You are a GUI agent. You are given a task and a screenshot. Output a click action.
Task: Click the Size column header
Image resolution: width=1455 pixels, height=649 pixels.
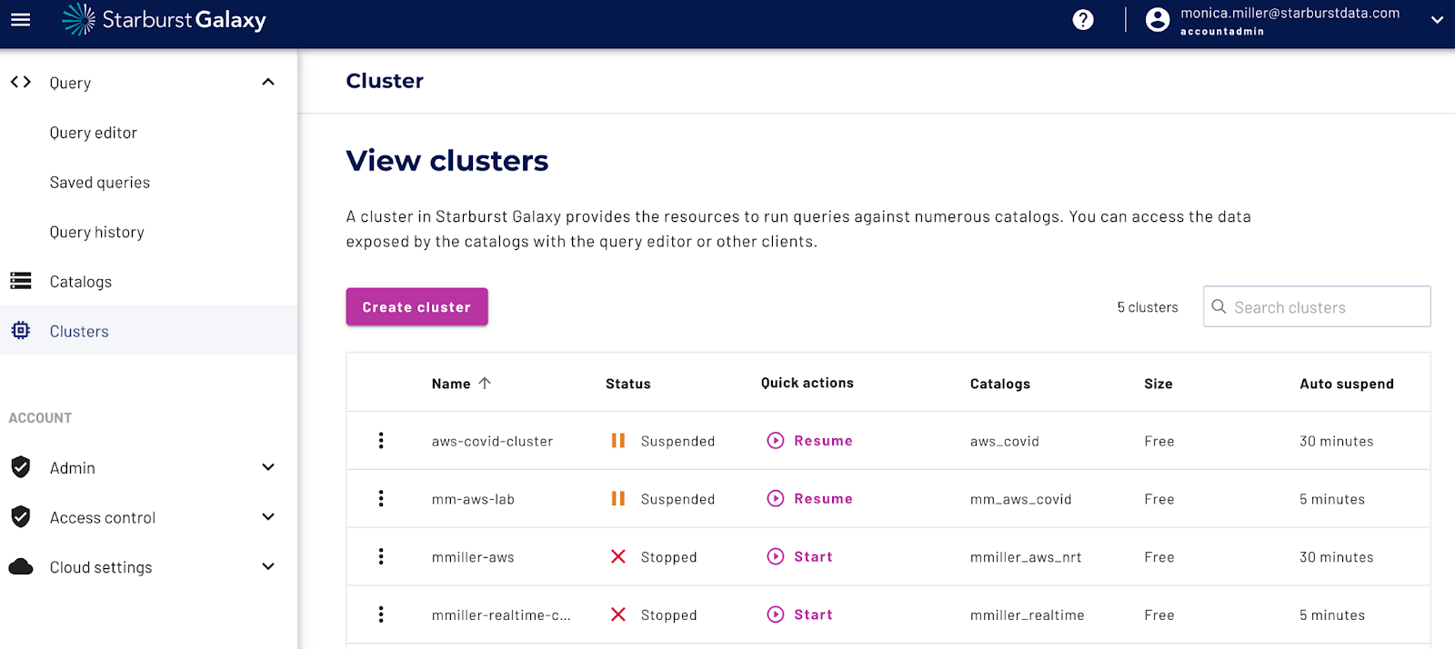tap(1159, 384)
